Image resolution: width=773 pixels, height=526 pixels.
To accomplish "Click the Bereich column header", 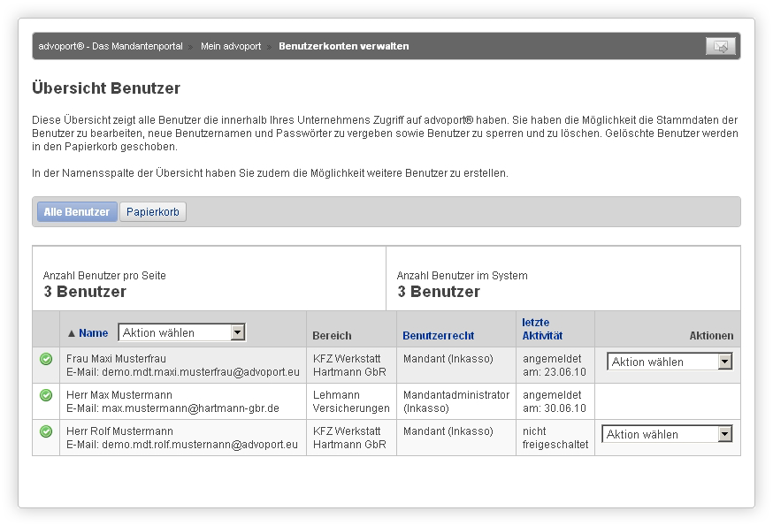I will (332, 336).
